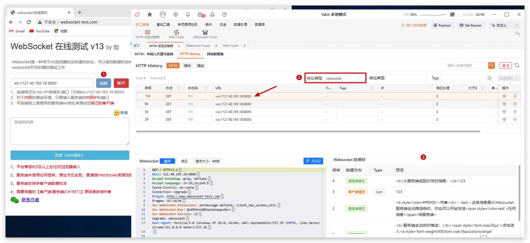Click the red 断开 disconnect button
Image resolution: width=530 pixels, height=243 pixels.
click(x=121, y=83)
